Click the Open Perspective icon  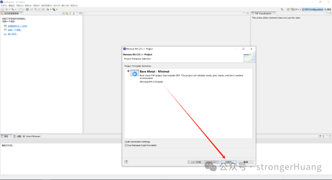tap(288, 10)
